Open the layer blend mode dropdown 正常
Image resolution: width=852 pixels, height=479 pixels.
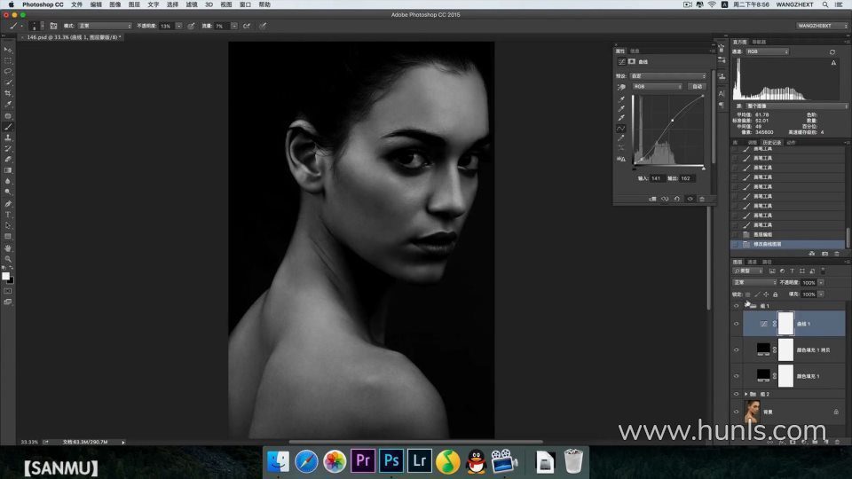pos(753,282)
